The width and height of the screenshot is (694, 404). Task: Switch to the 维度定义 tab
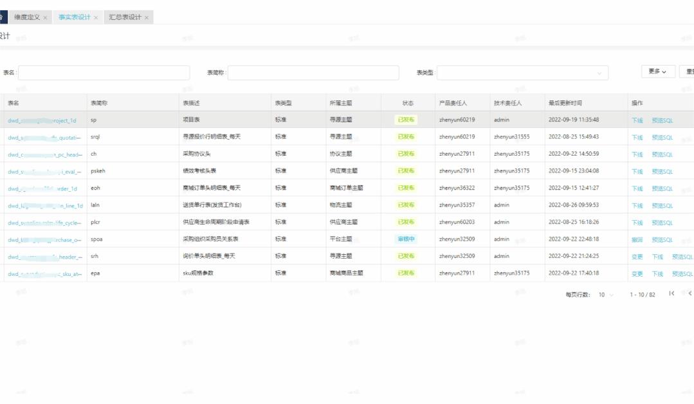click(27, 17)
